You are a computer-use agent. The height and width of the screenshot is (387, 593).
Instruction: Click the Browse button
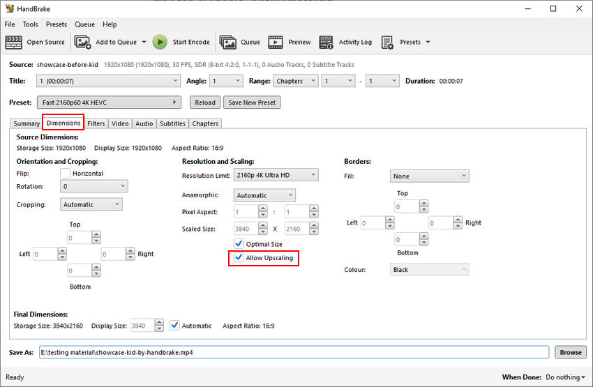[x=571, y=352]
